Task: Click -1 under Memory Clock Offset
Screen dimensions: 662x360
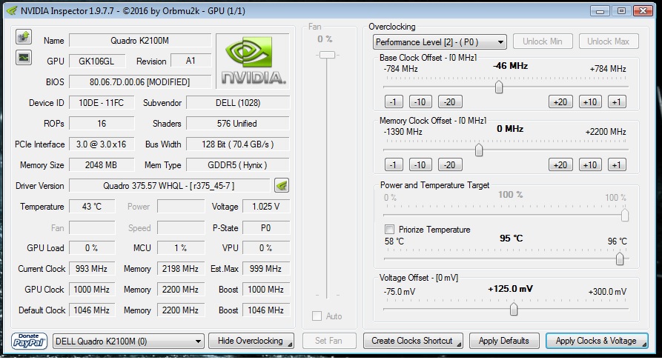Action: tap(394, 164)
